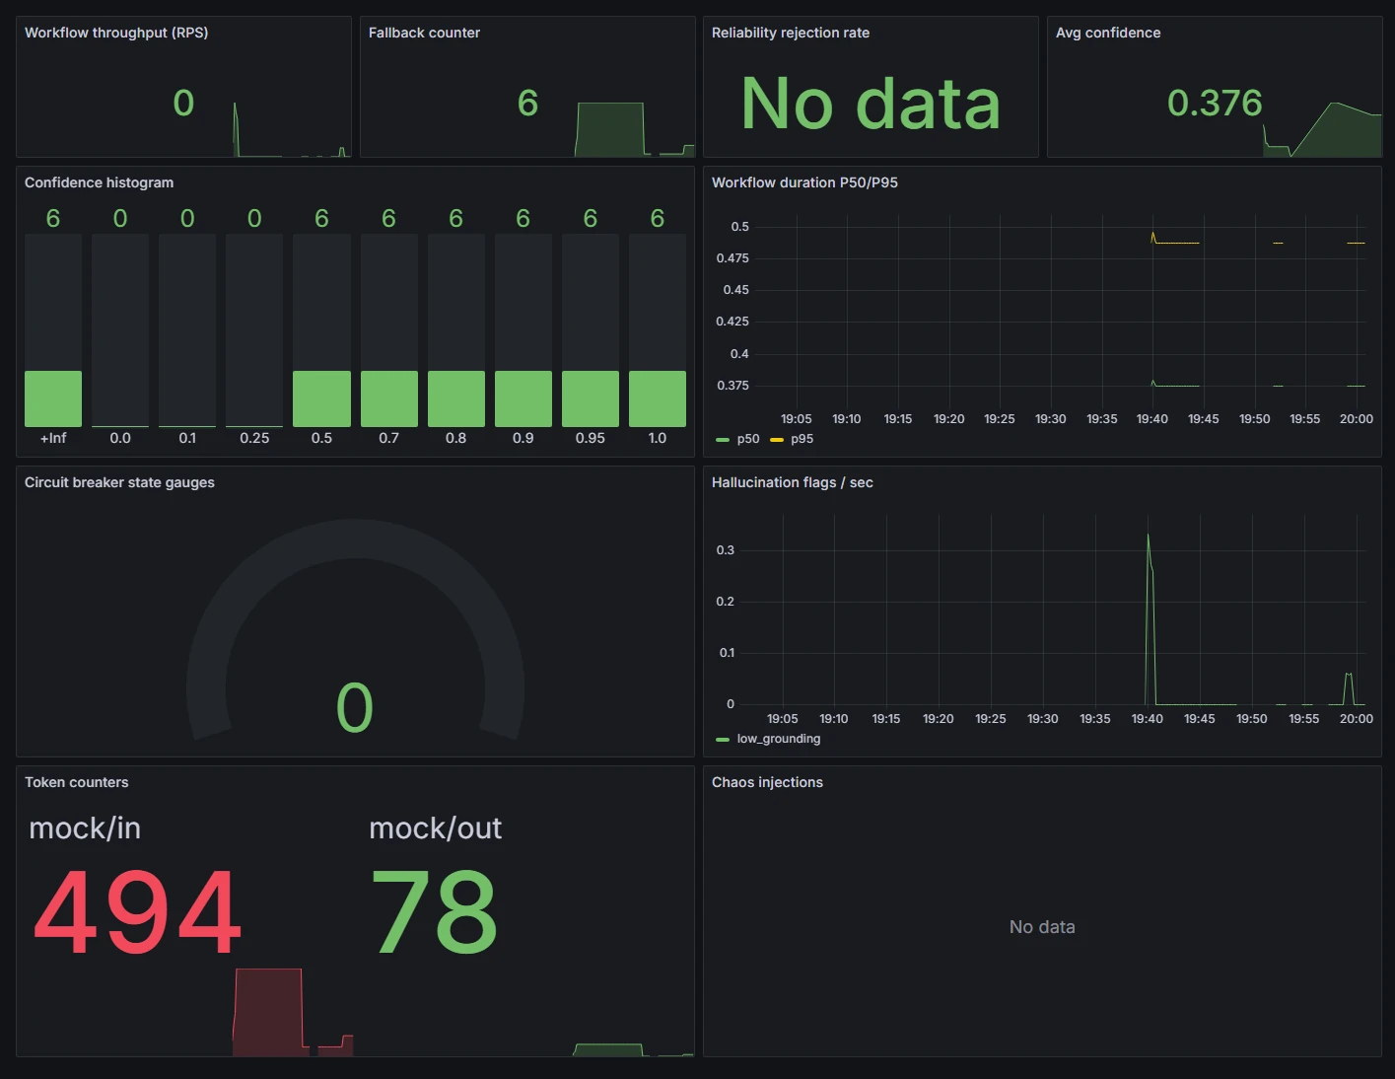This screenshot has height=1079, width=1395.
Task: Click the +Inf histogram bar
Action: (x=53, y=398)
